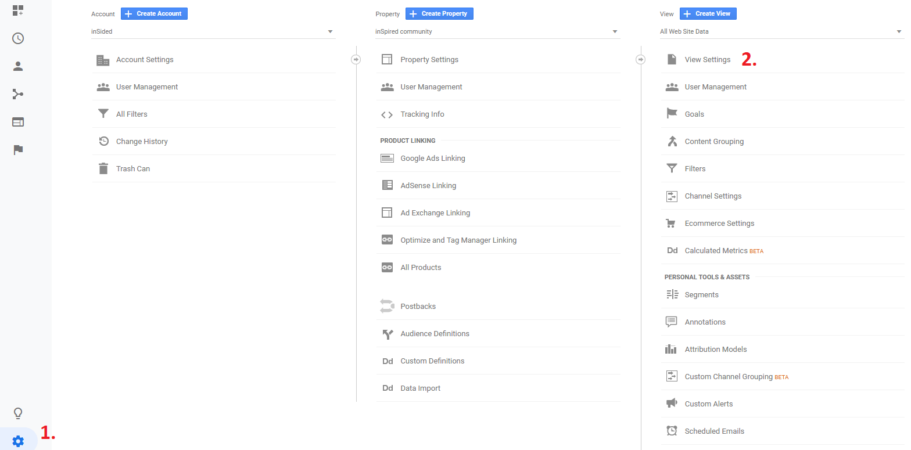Screen dimensions: 911x450
Task: Click the Create Account button
Action: click(154, 13)
